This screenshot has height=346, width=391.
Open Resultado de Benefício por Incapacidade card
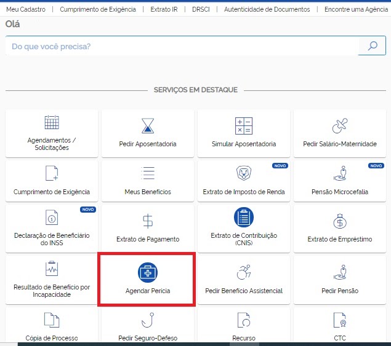[x=52, y=280]
